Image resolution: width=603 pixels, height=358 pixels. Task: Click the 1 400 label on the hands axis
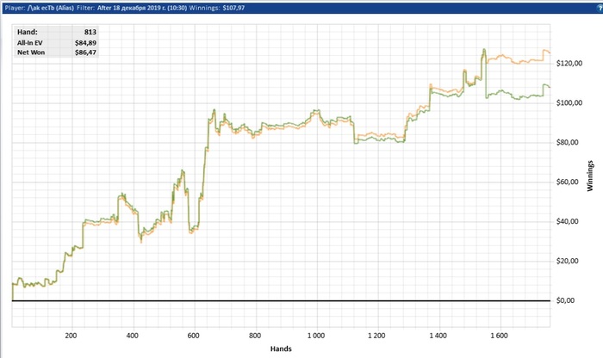click(x=438, y=336)
